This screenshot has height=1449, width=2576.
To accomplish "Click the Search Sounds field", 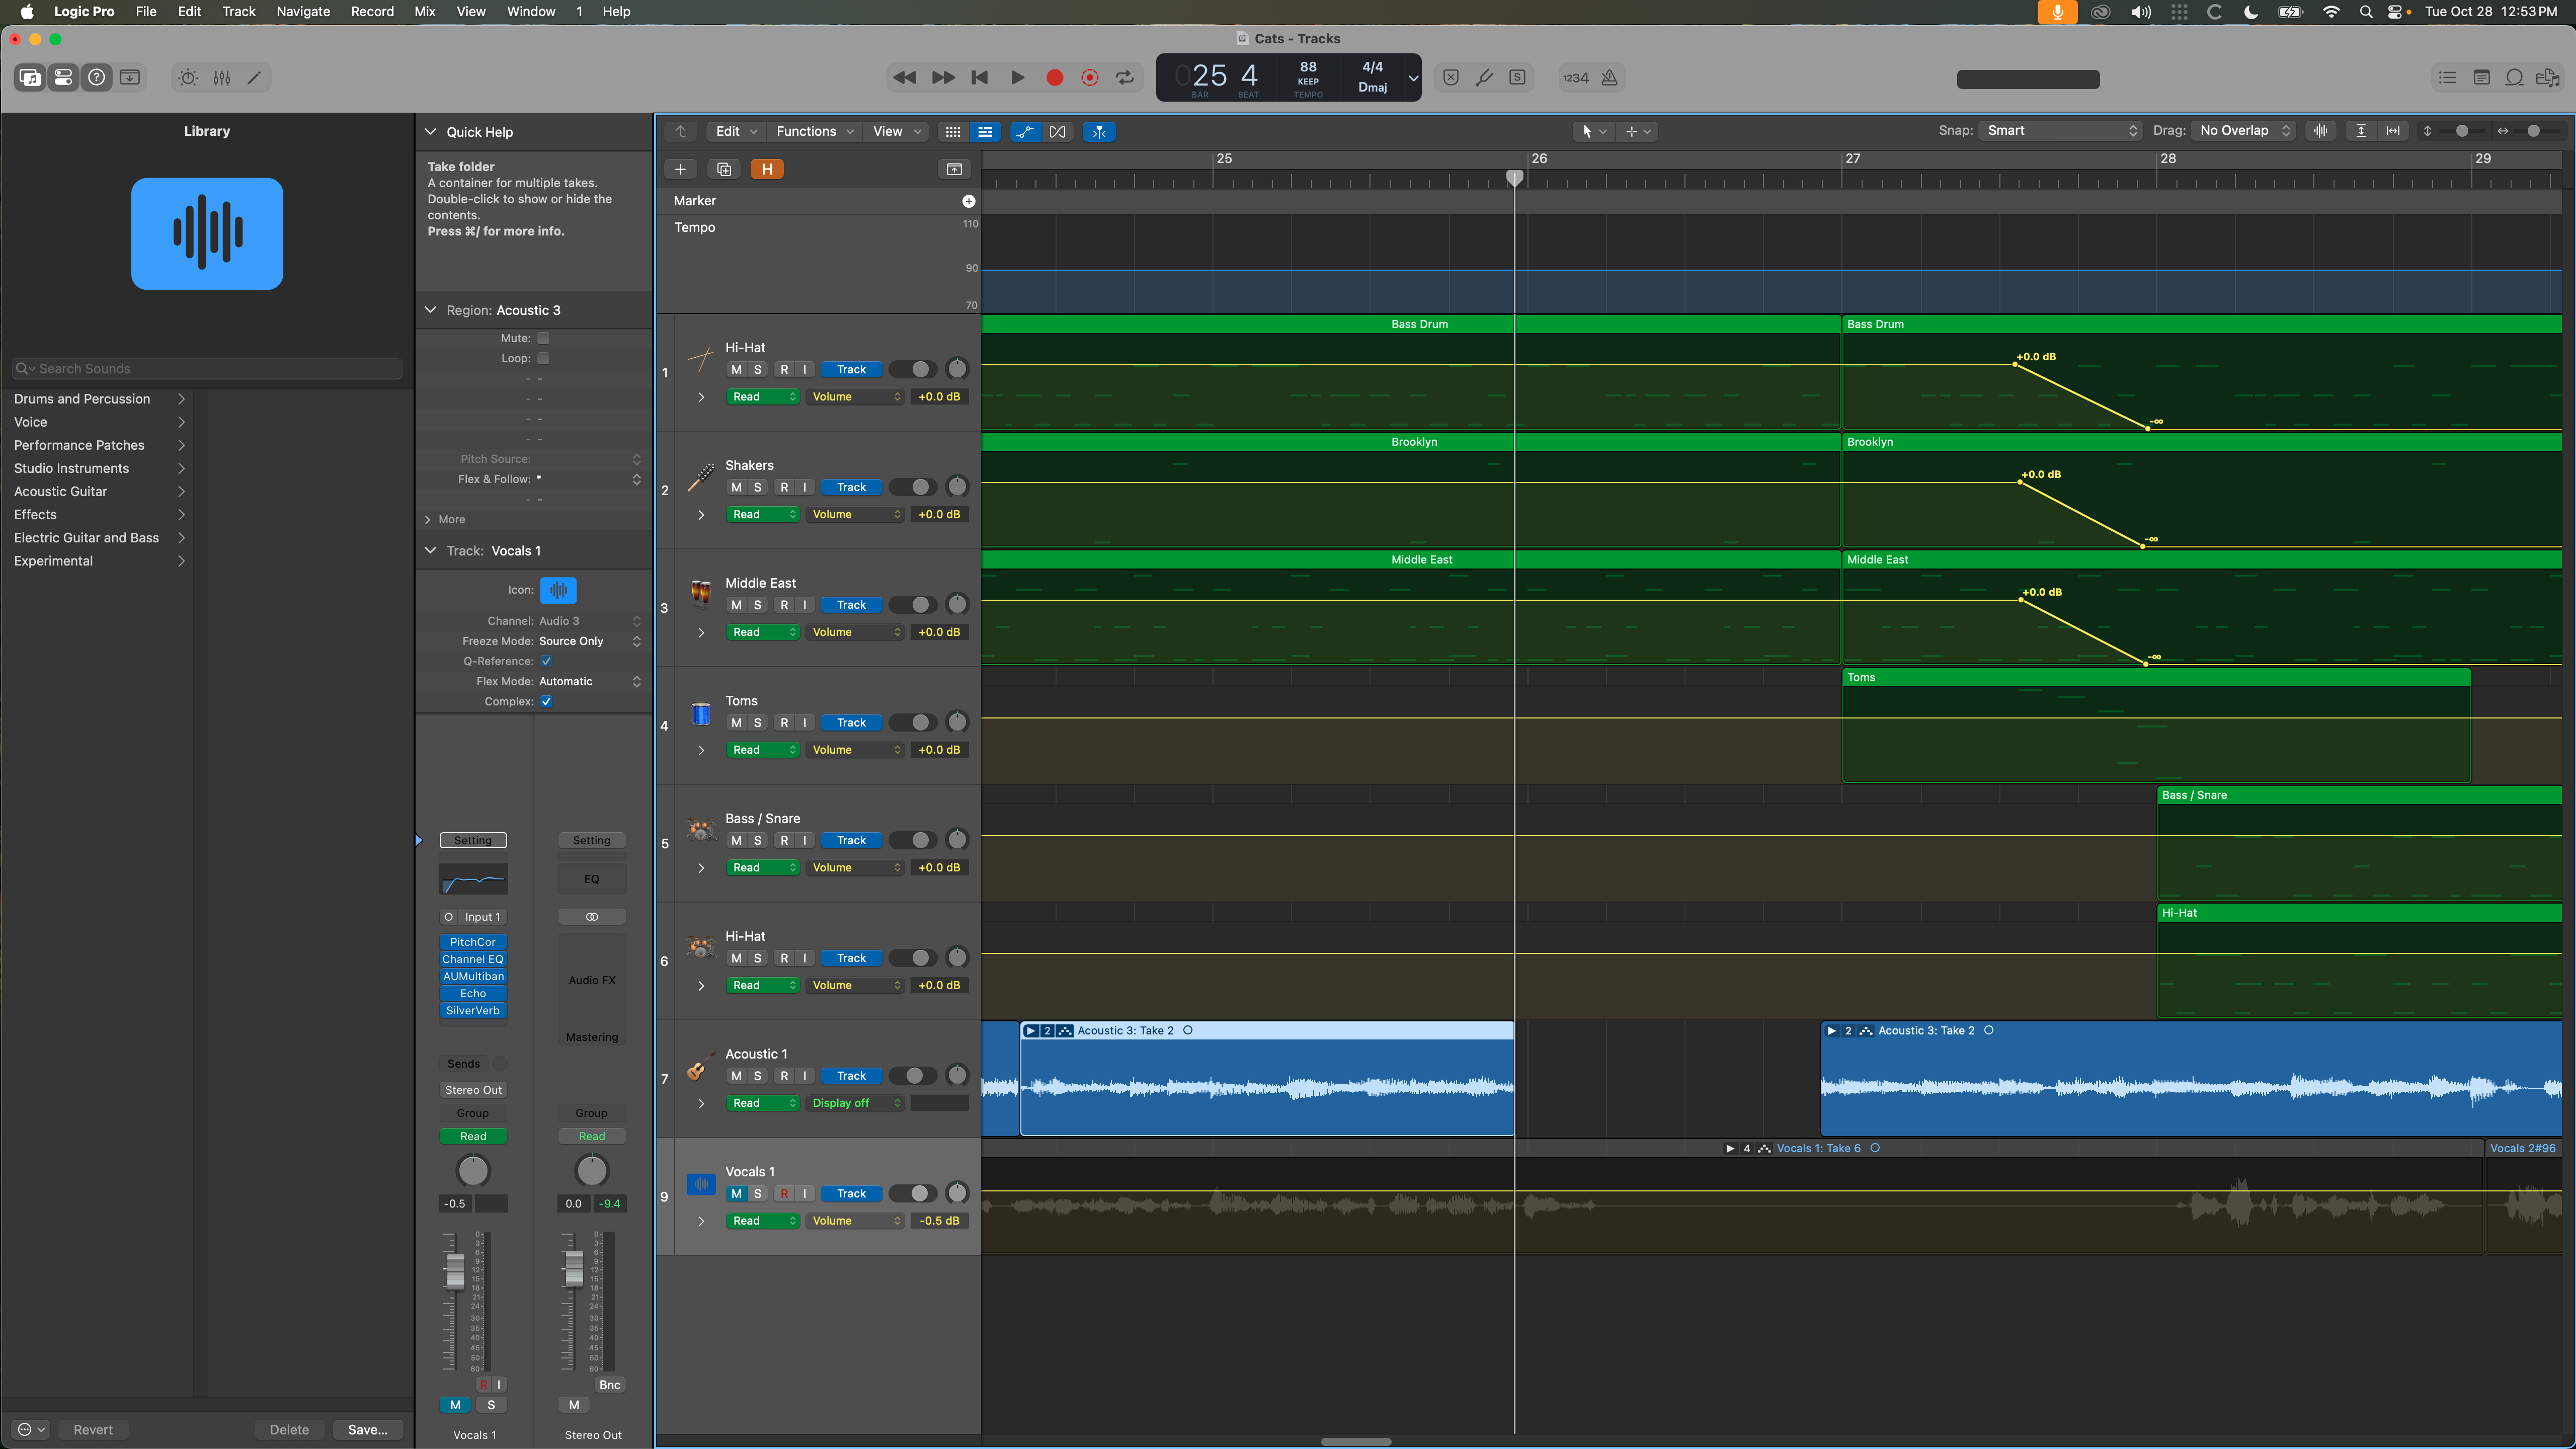I will (x=207, y=369).
